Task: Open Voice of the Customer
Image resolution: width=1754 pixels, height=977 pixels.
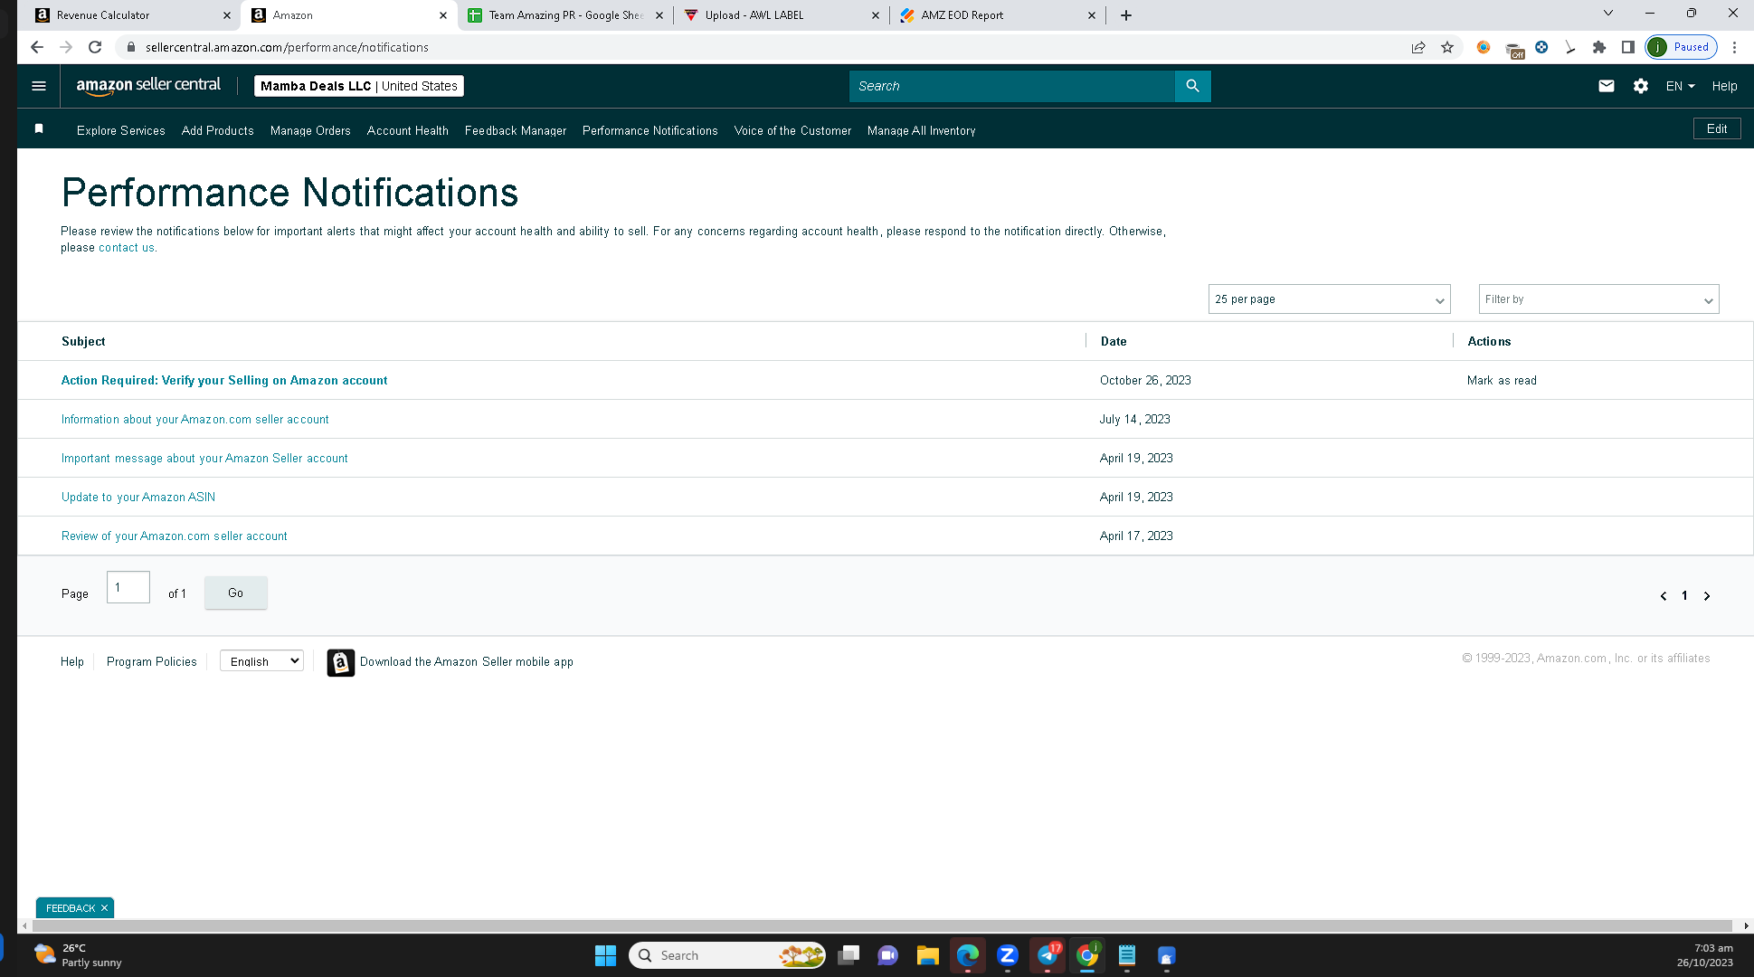Action: [x=792, y=130]
